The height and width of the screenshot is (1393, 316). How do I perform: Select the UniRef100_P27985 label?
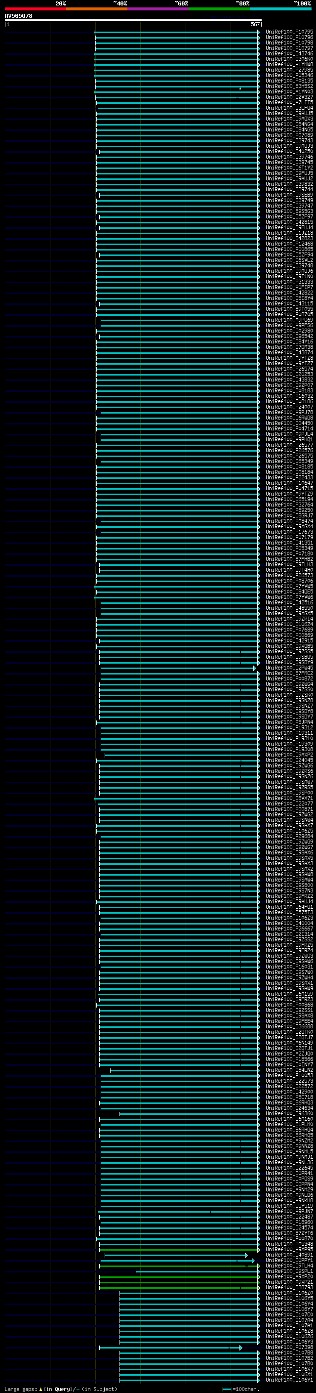[x=289, y=70]
